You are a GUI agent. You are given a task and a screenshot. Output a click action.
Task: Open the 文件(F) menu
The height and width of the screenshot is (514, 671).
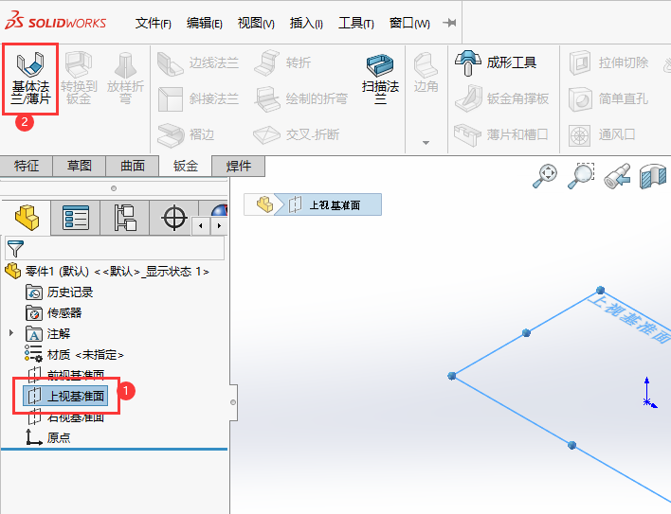pyautogui.click(x=154, y=23)
